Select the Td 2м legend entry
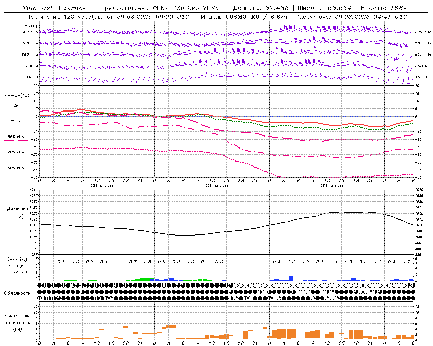The image size is (433, 346). (16, 121)
